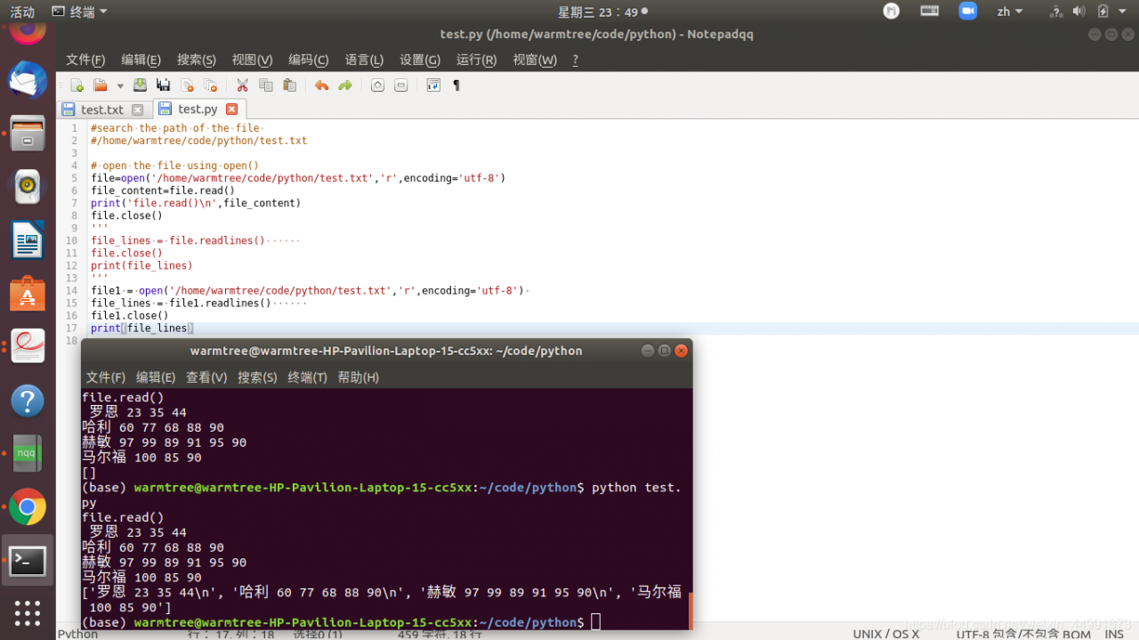1139x640 pixels.
Task: Click the Open file folder icon
Action: point(100,85)
